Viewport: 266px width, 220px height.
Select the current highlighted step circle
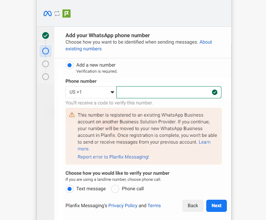46,51
